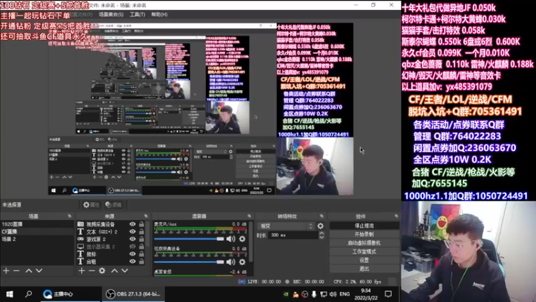Open 滤镜 filters button above docks
The image size is (536, 302).
coord(113,205)
